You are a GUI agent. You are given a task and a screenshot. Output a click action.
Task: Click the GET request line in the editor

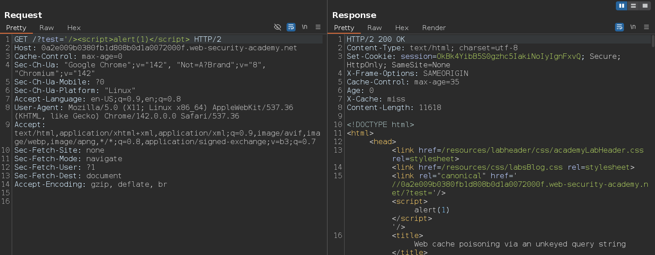tap(118, 40)
